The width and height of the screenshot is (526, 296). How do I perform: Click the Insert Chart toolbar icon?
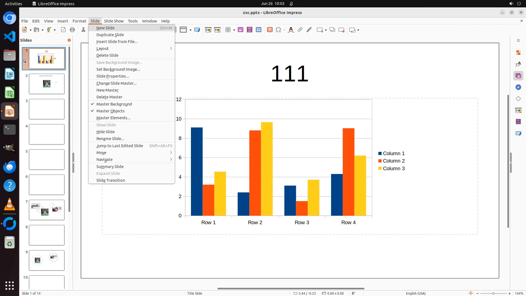[x=259, y=30]
